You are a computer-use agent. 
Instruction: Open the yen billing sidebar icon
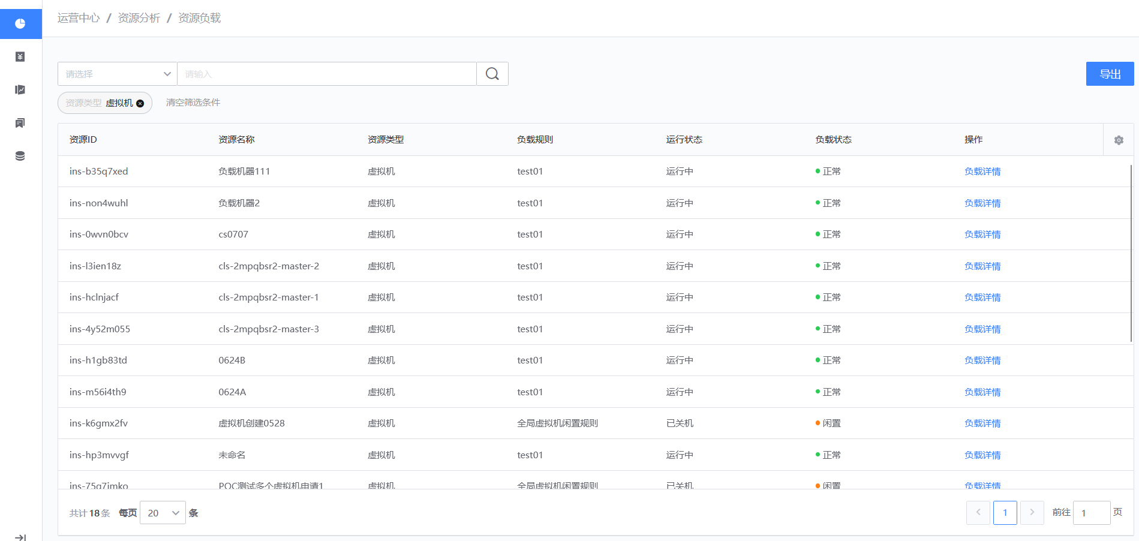click(x=20, y=57)
